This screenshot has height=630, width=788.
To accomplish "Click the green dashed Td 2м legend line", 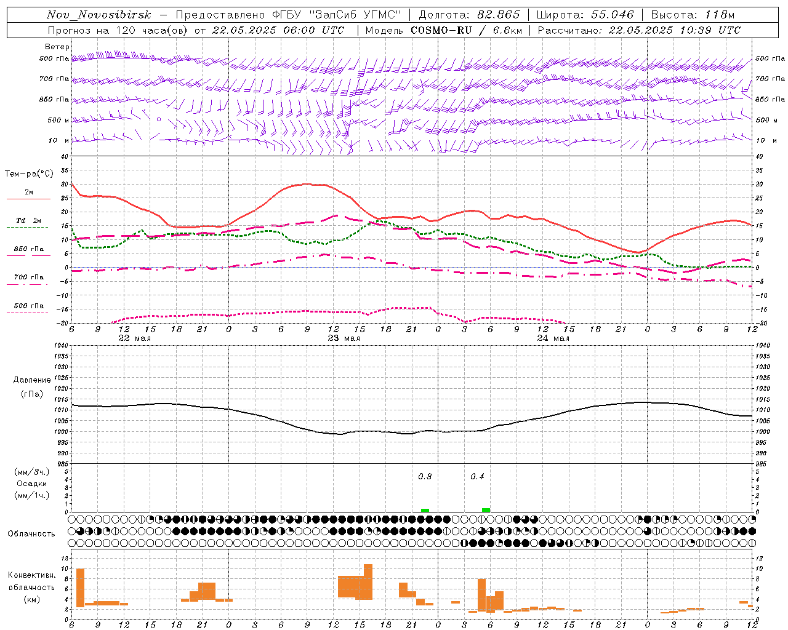I will tap(27, 227).
